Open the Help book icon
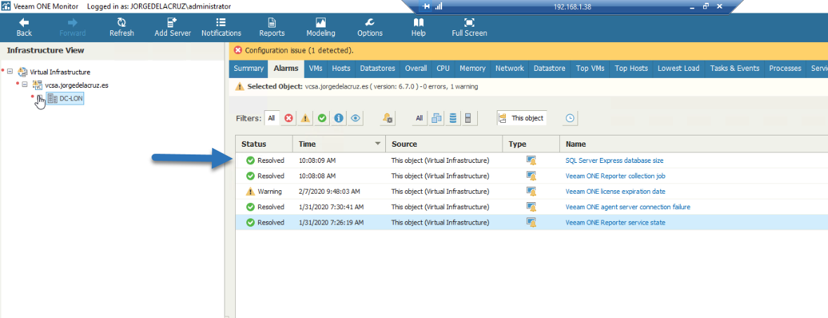The image size is (828, 318). coord(418,27)
